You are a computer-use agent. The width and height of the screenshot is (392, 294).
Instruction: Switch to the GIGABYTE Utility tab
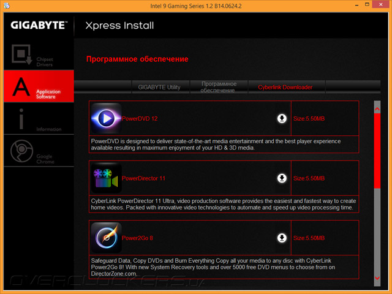pyautogui.click(x=160, y=87)
